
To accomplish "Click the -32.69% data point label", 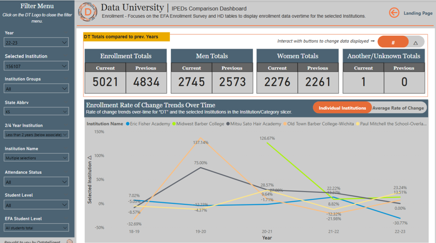I will (x=134, y=224).
